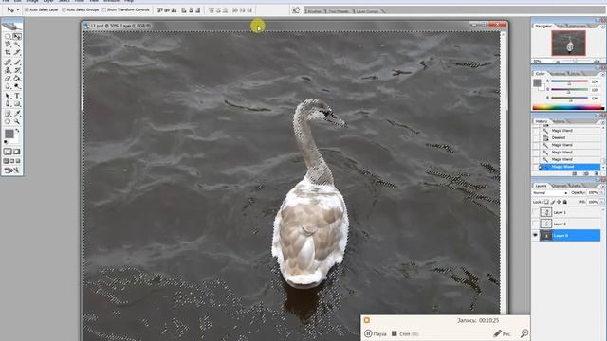Switch to the History tab

click(542, 121)
